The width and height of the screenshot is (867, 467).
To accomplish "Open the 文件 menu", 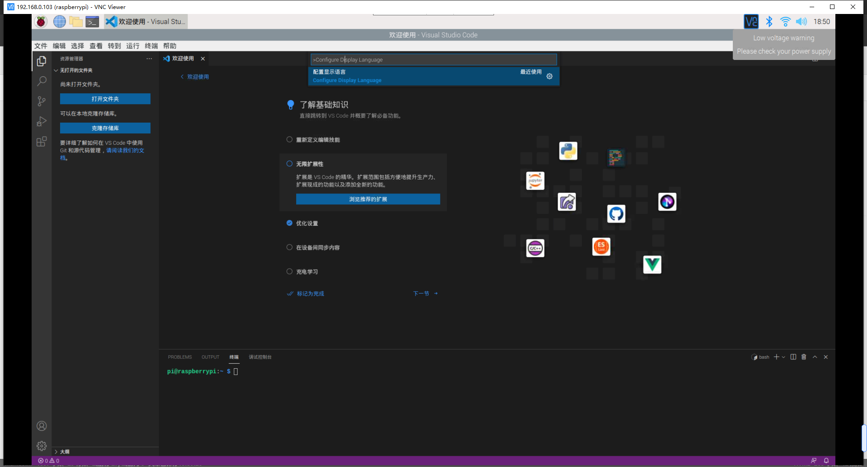I will click(x=41, y=46).
